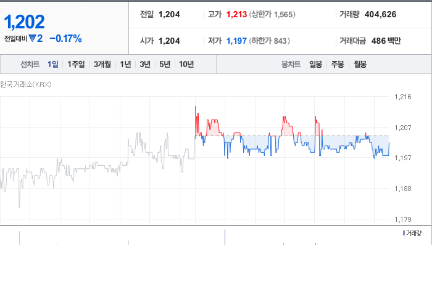
Task: Click the 하한가 843 text
Action: [x=270, y=41]
